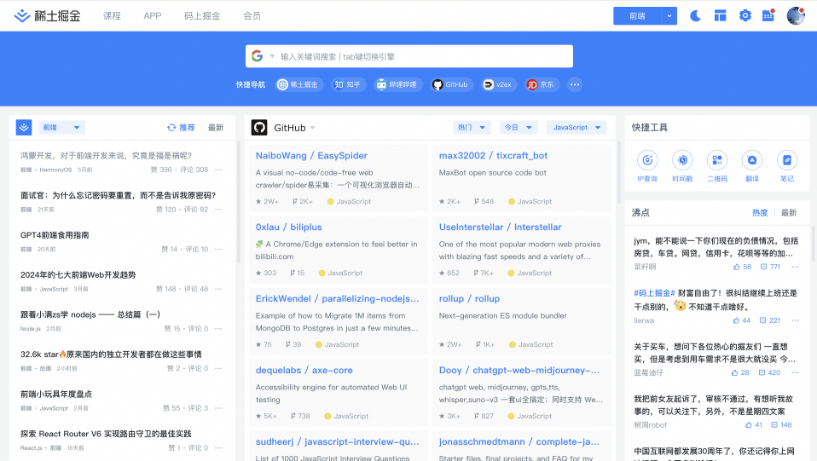Open the layout panel icon
This screenshot has height=461, width=817.
pyautogui.click(x=720, y=15)
